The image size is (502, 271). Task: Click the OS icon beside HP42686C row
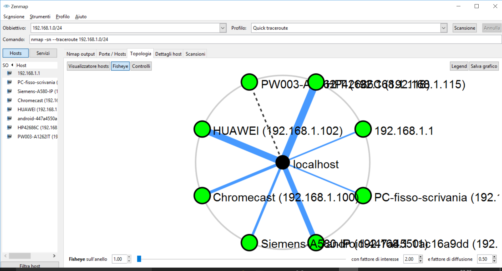[x=9, y=127]
